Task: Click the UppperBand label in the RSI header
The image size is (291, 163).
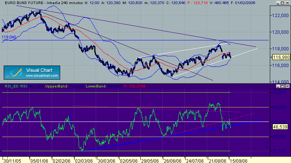Action: 57,86
